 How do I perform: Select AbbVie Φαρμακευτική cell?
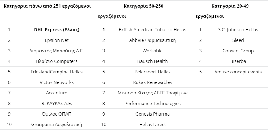click(153, 40)
